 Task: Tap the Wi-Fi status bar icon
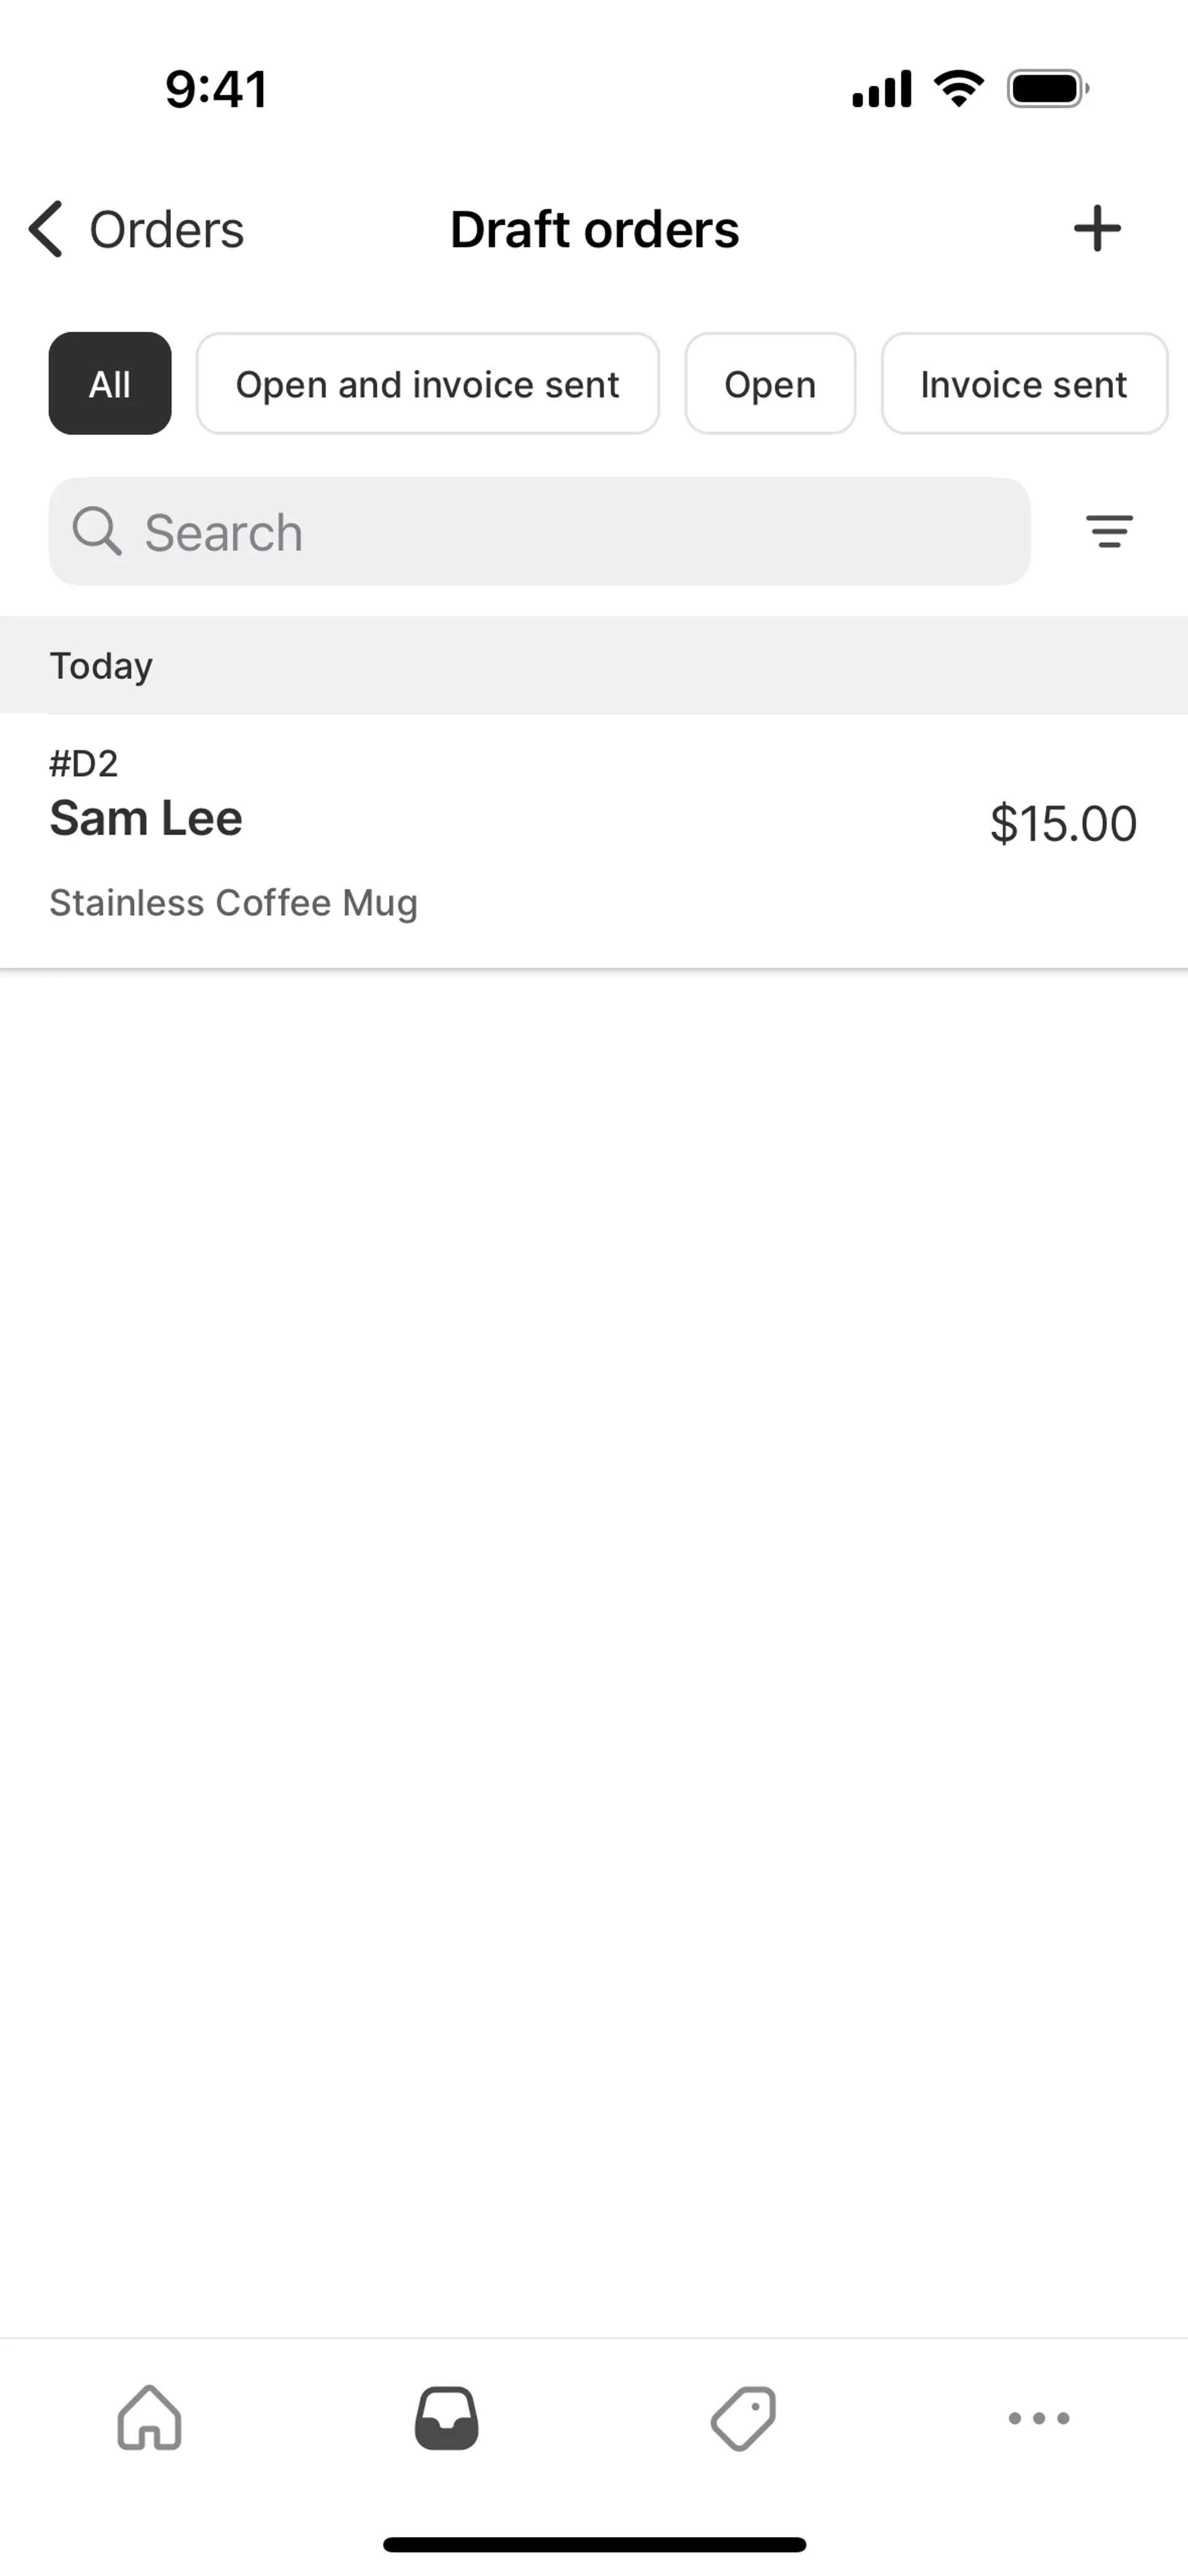pyautogui.click(x=958, y=89)
